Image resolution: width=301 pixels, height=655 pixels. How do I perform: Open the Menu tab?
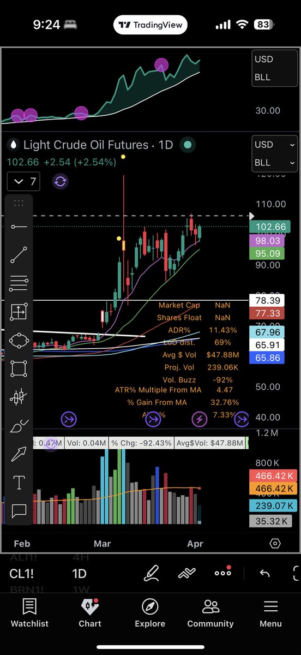coord(271,612)
